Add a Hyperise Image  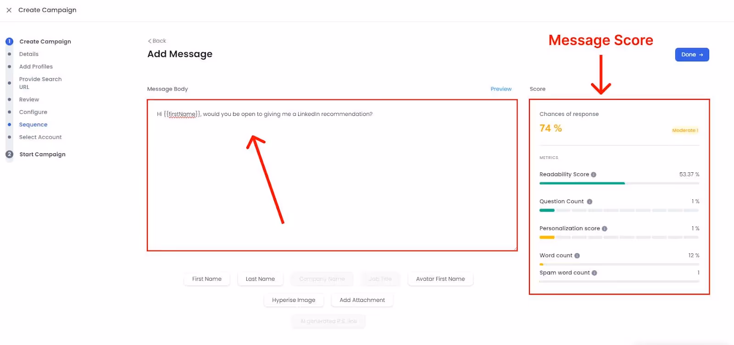294,300
